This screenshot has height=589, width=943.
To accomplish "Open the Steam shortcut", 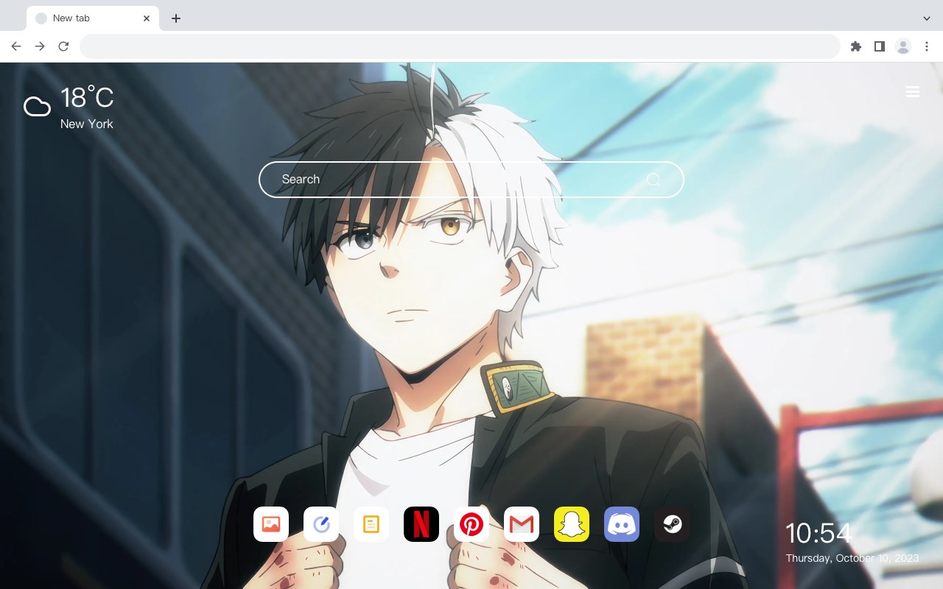I will (x=672, y=524).
